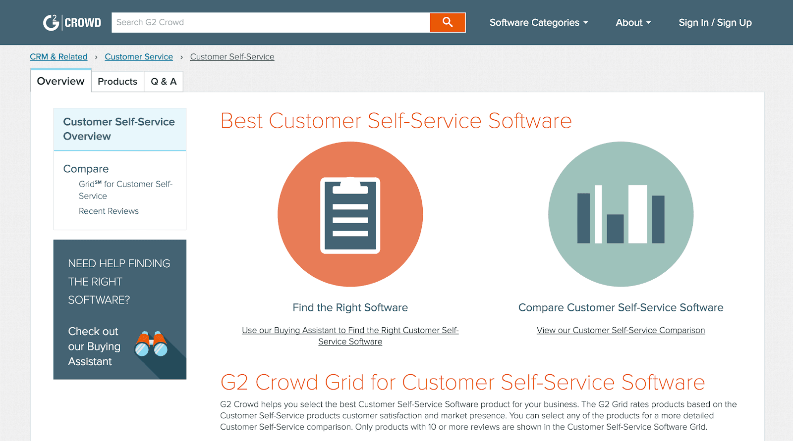Click the binoculars icon in Buying Assistant banner
793x441 pixels.
click(151, 344)
